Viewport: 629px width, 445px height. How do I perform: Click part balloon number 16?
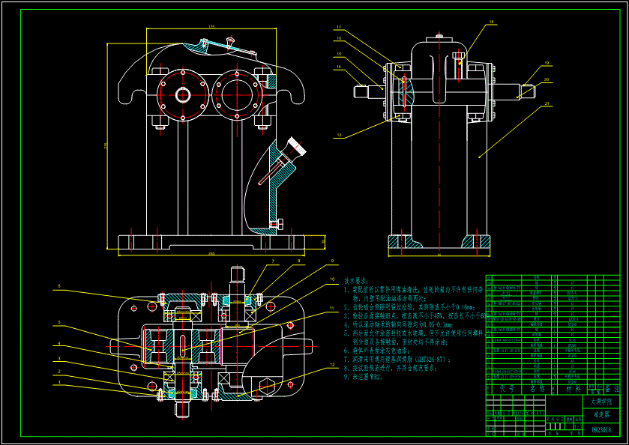[339, 38]
